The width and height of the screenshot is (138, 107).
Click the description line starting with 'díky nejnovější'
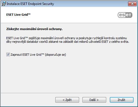67,42
